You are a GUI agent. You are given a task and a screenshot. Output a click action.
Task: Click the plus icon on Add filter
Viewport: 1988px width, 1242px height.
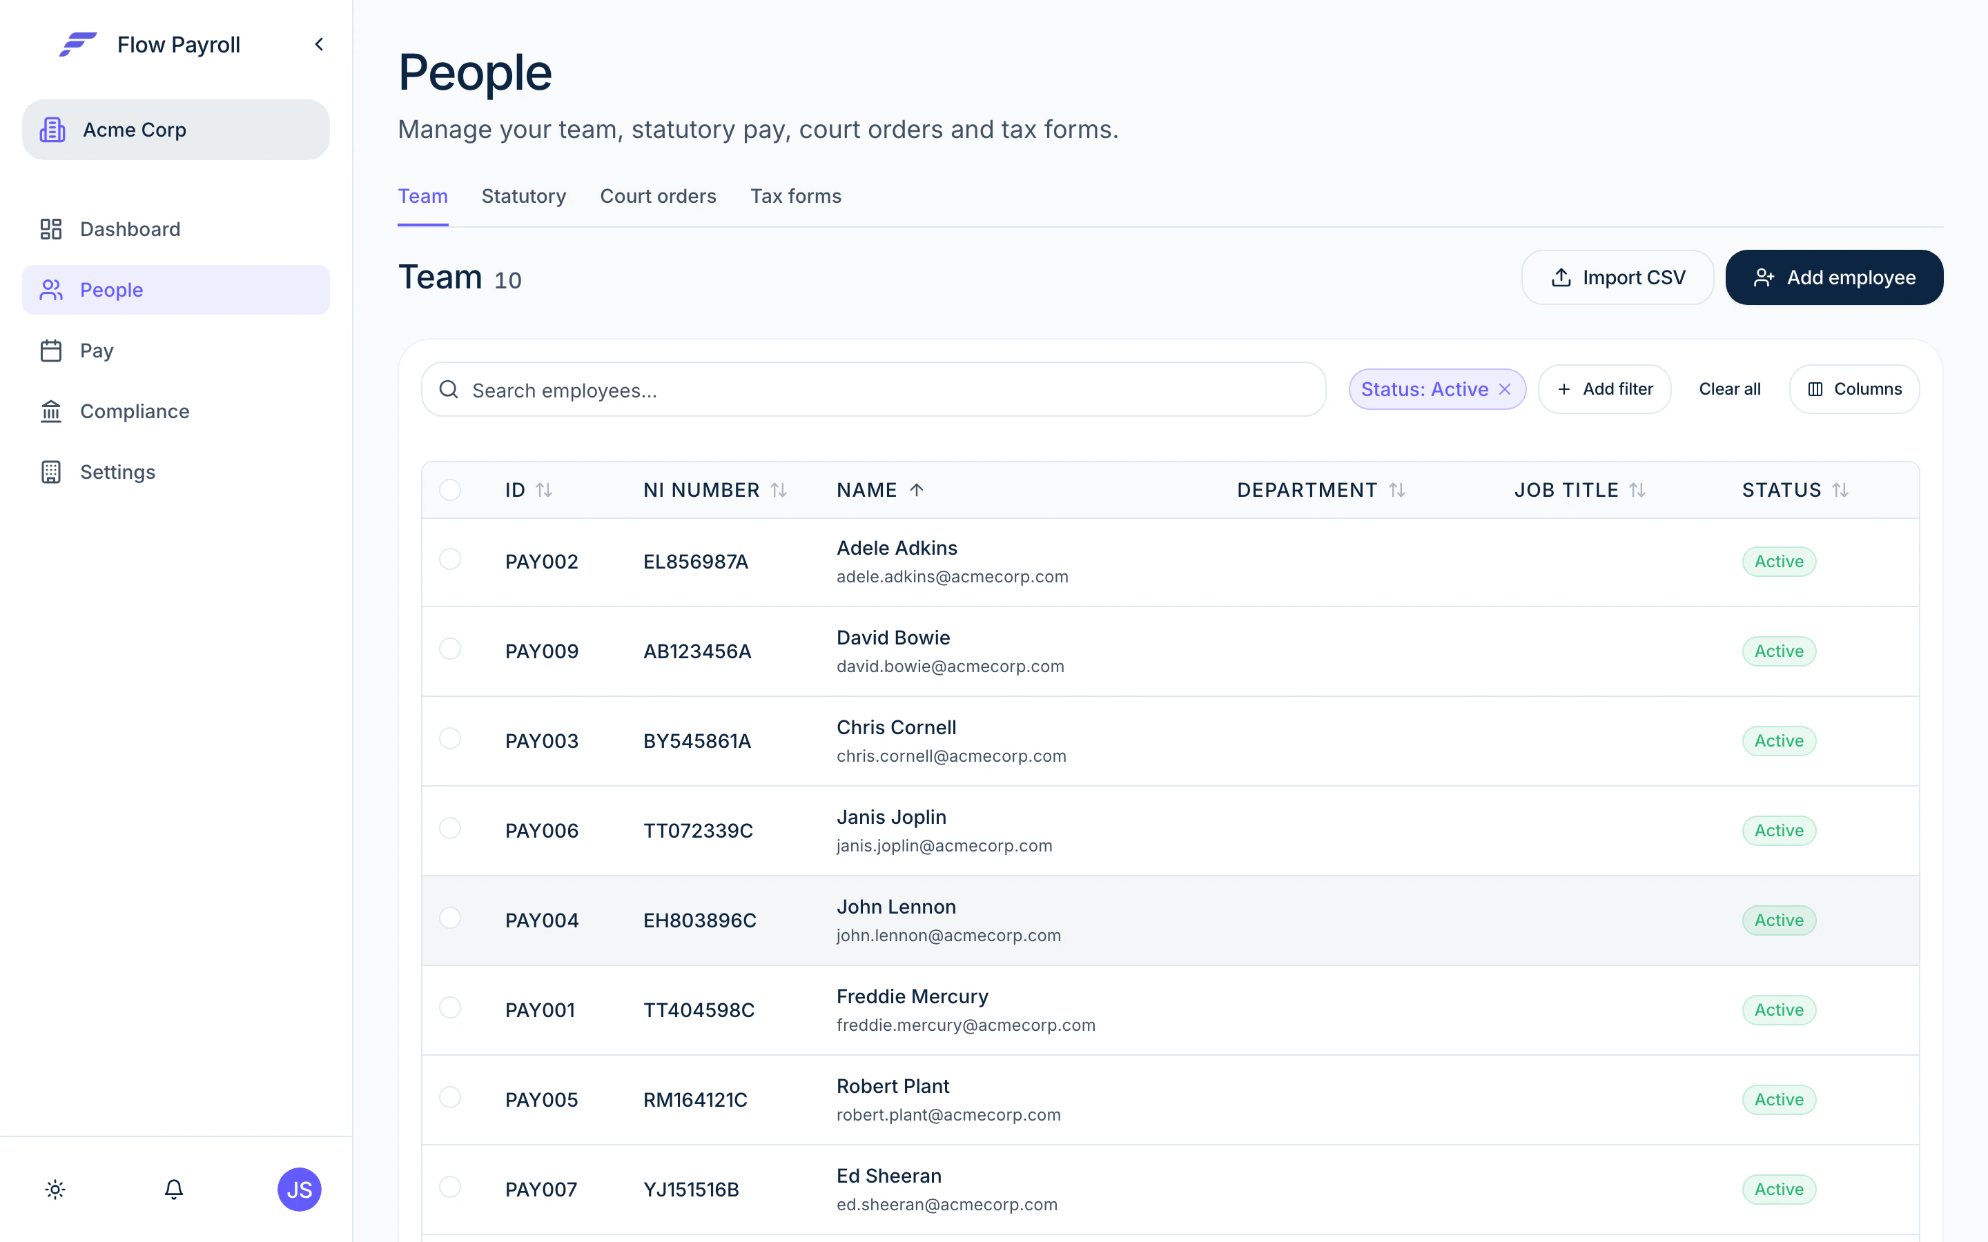(x=1564, y=389)
